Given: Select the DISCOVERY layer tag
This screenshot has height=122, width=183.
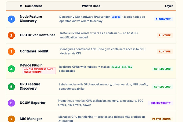Looking at the screenshot, I should pyautogui.click(x=163, y=19).
